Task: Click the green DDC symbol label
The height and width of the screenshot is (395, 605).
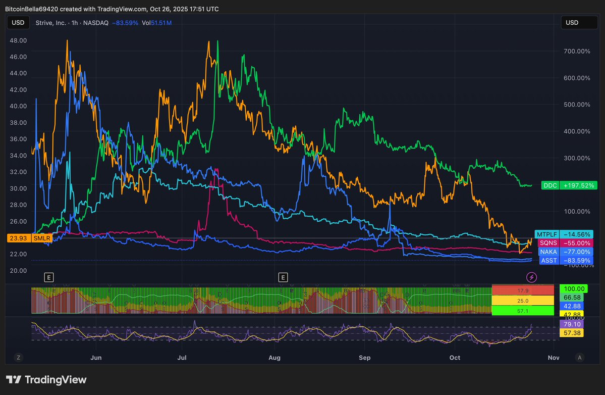Action: pos(550,185)
